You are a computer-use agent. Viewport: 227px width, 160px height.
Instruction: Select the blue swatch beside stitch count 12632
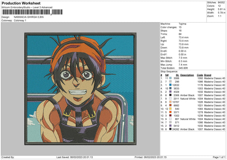pyautogui.click(x=170, y=85)
